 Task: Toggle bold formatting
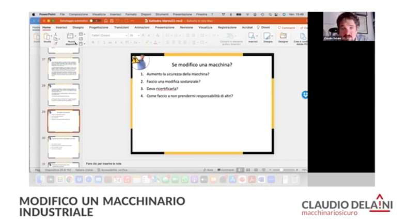pyautogui.click(x=92, y=42)
